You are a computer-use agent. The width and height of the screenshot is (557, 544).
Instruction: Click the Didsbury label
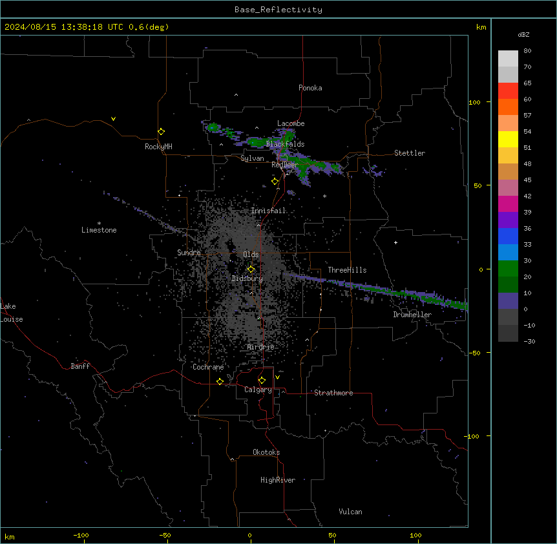[x=247, y=278]
